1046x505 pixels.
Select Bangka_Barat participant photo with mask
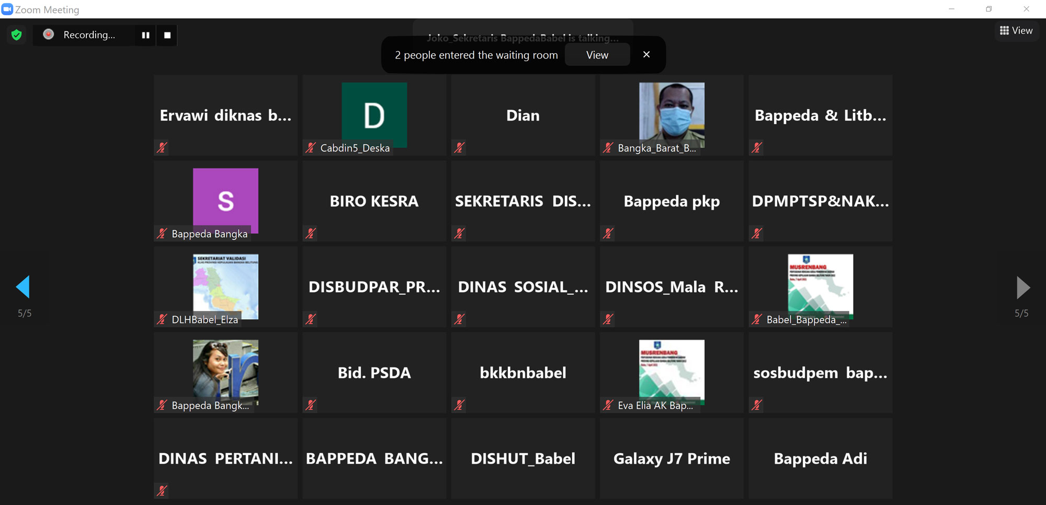click(x=672, y=114)
